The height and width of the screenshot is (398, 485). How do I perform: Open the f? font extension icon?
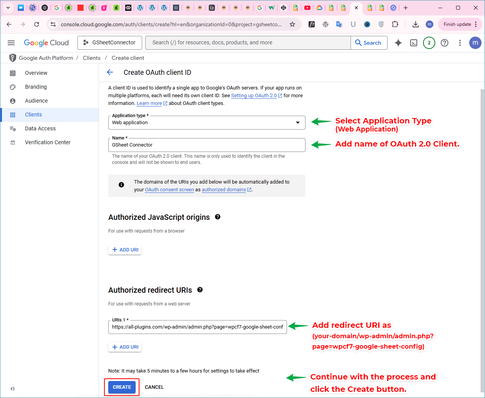[x=312, y=24]
